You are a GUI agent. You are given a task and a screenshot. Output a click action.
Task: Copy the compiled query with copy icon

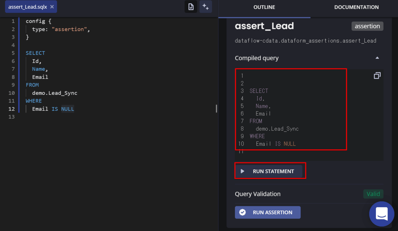pyautogui.click(x=377, y=76)
